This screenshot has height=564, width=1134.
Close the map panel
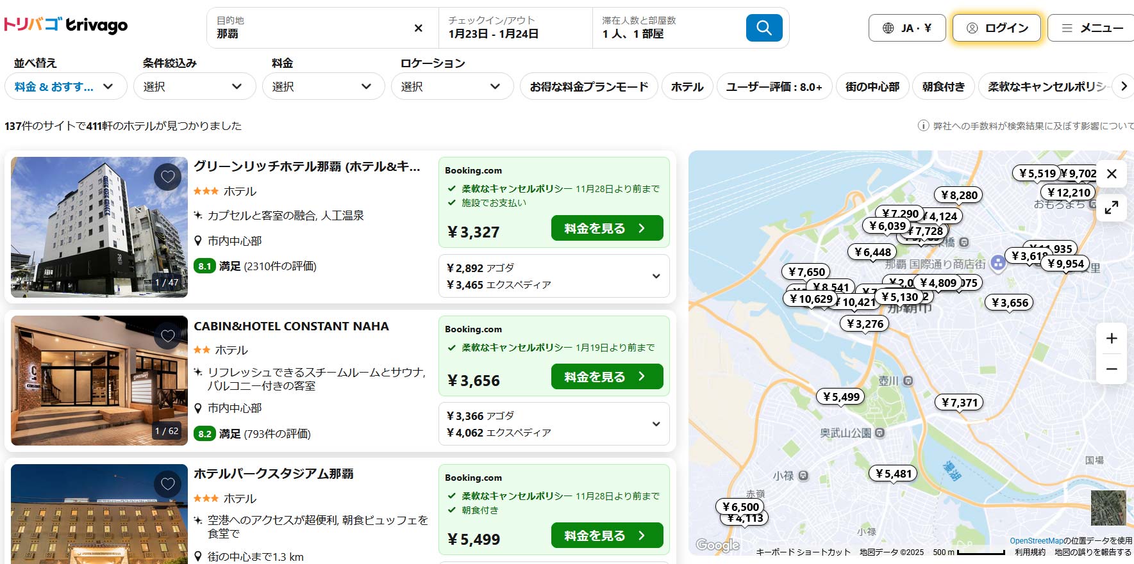coord(1112,174)
